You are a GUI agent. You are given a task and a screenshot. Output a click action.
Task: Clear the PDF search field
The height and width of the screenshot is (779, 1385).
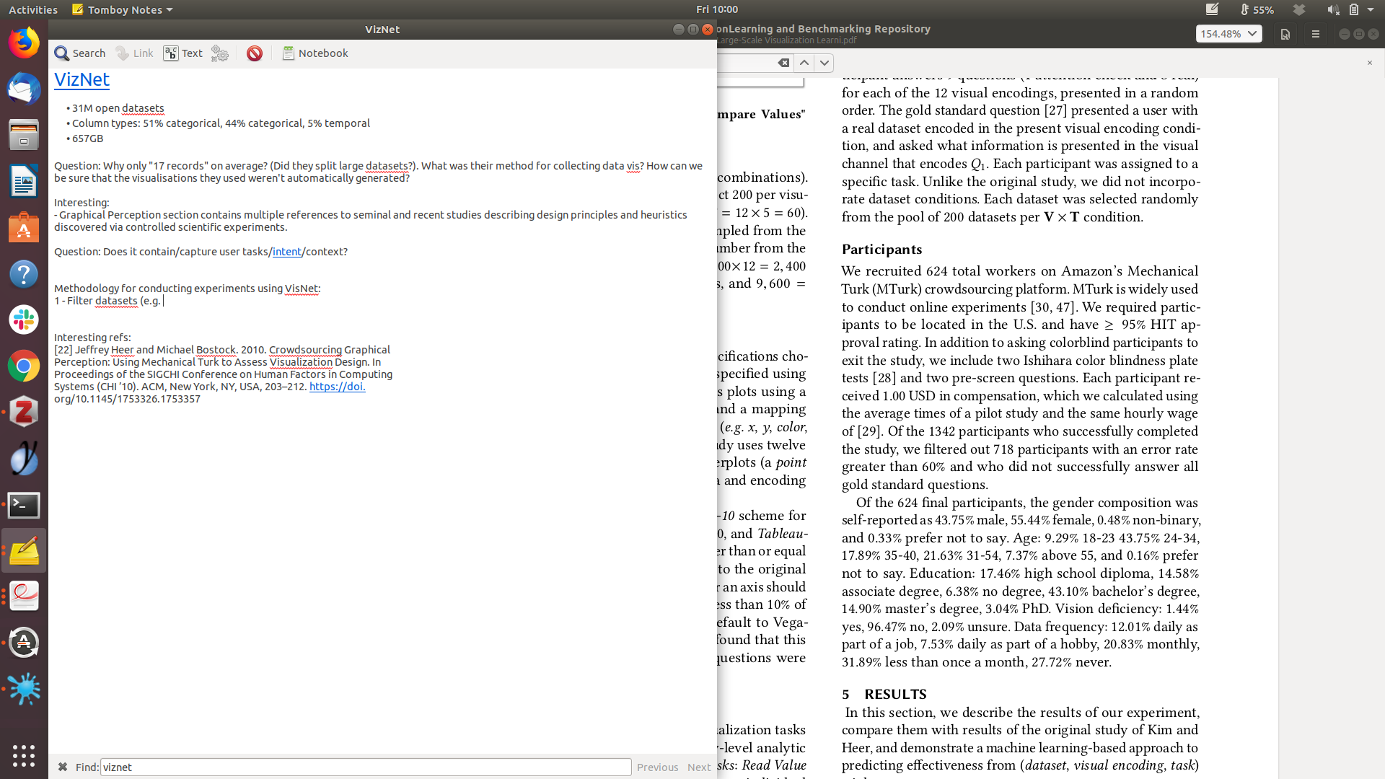tap(783, 63)
